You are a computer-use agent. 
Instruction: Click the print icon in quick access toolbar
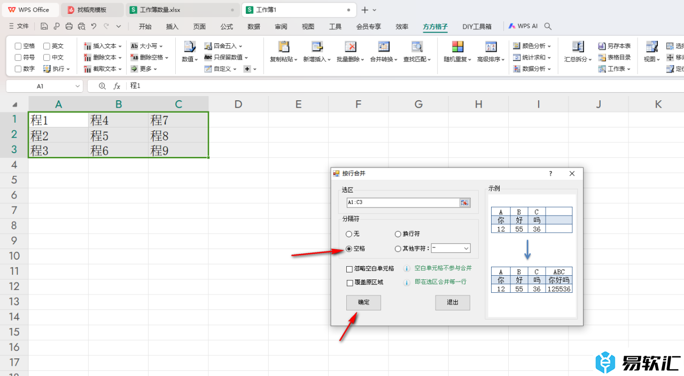(69, 26)
